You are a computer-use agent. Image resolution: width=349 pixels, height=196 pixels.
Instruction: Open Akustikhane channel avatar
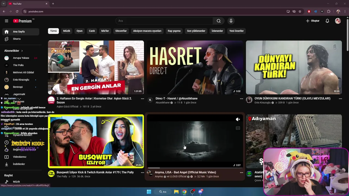(x=150, y=100)
